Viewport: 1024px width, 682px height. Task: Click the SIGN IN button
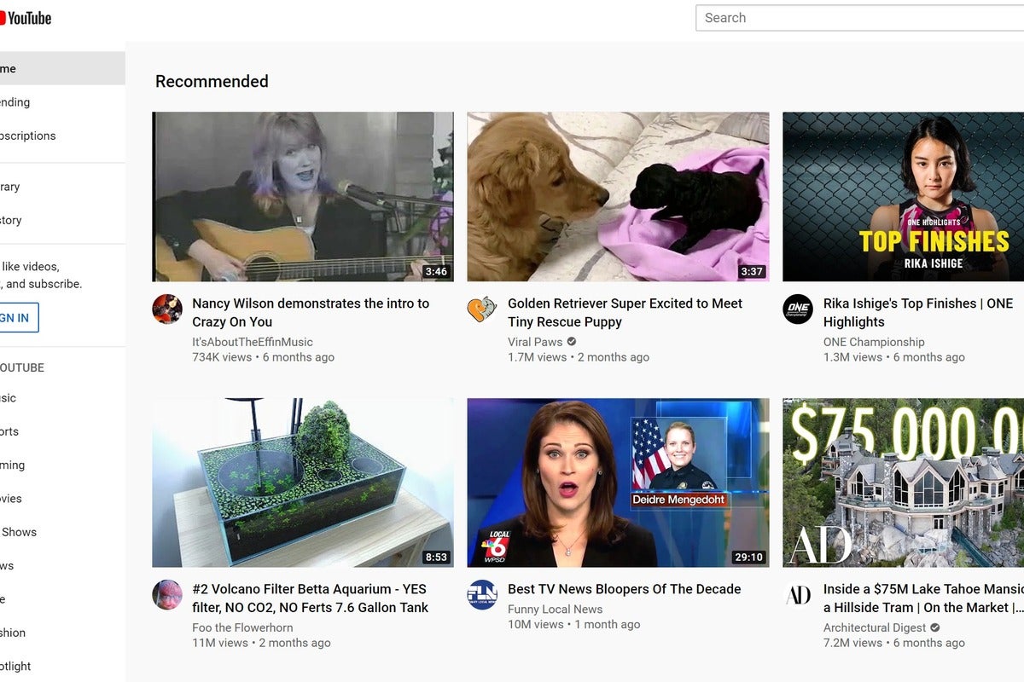(17, 318)
